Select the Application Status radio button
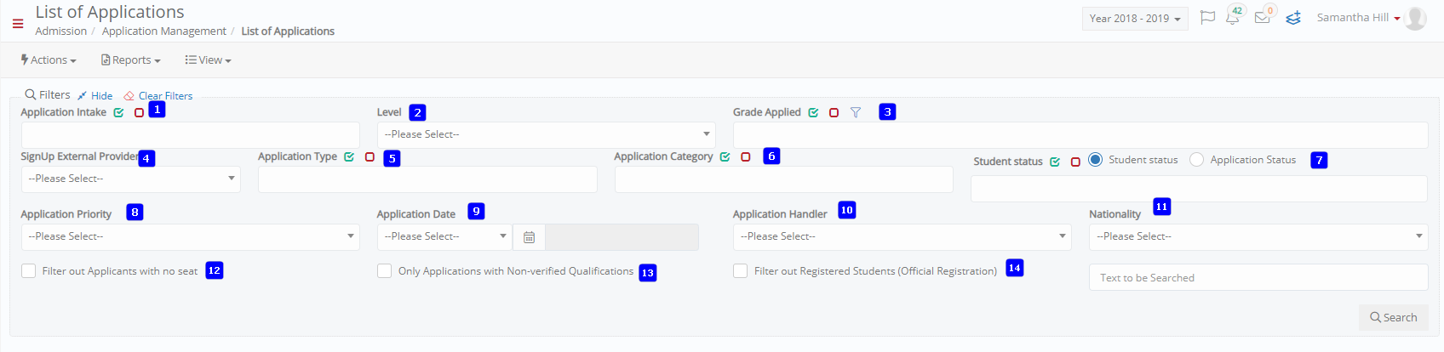The width and height of the screenshot is (1444, 352). coord(1196,160)
